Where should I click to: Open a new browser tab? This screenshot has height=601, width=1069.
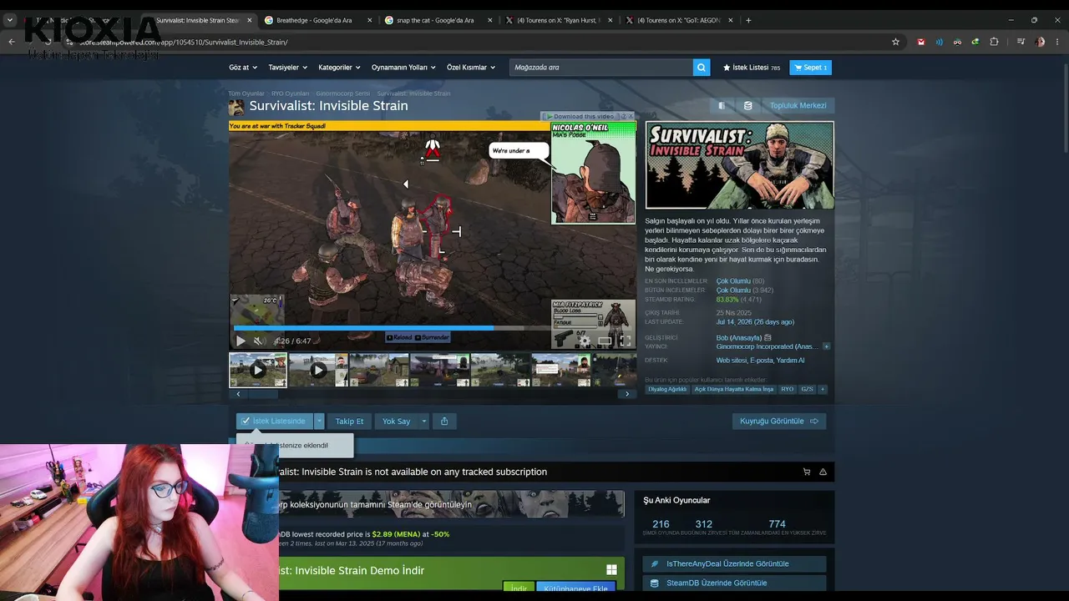[748, 20]
